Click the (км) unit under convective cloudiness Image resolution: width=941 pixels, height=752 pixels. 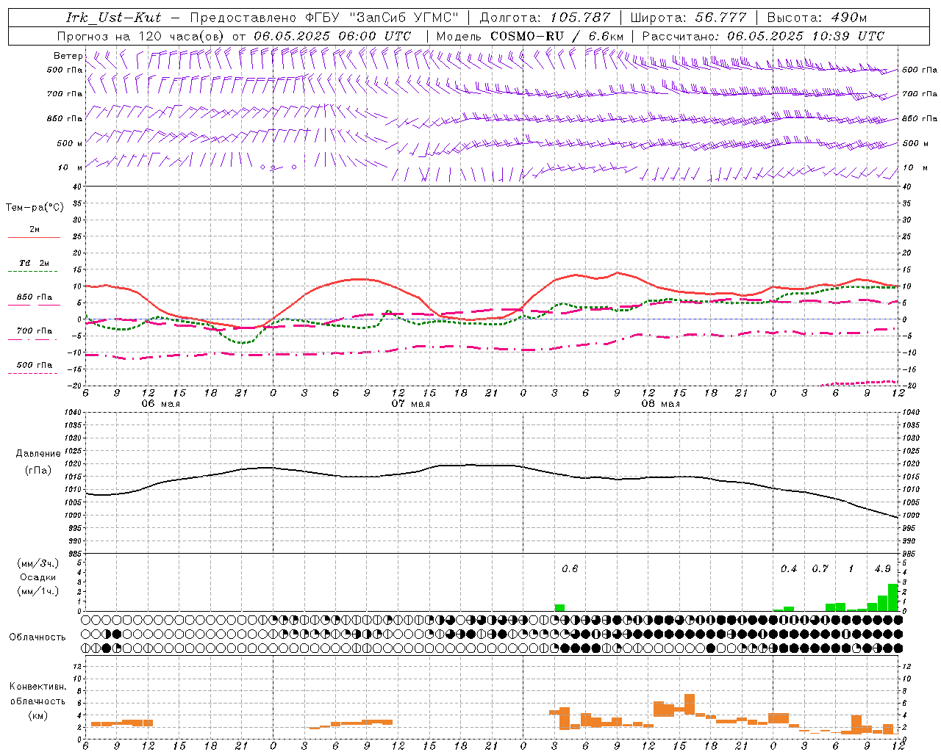pos(38,716)
